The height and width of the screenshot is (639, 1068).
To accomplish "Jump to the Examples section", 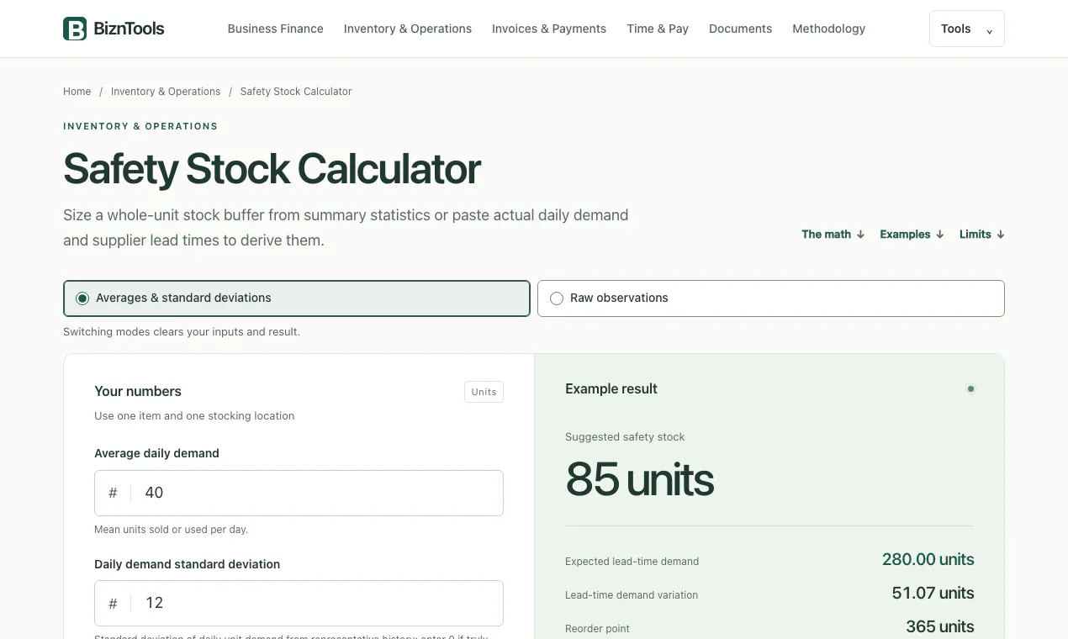I will pyautogui.click(x=912, y=235).
